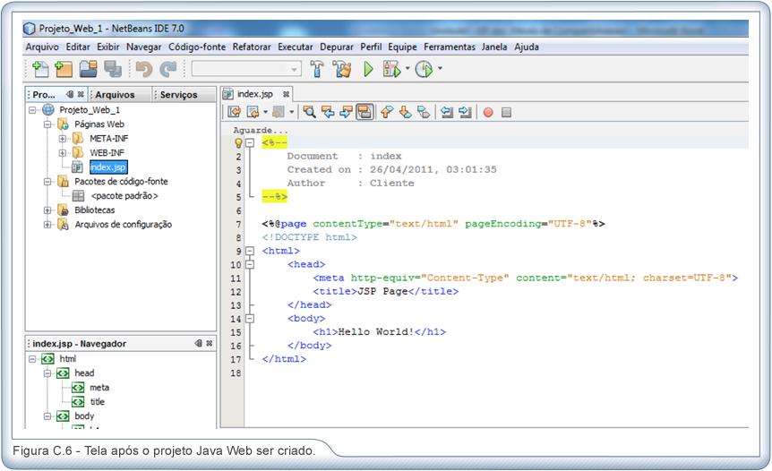
Task: Select meta element in Navegador
Action: pyautogui.click(x=99, y=388)
